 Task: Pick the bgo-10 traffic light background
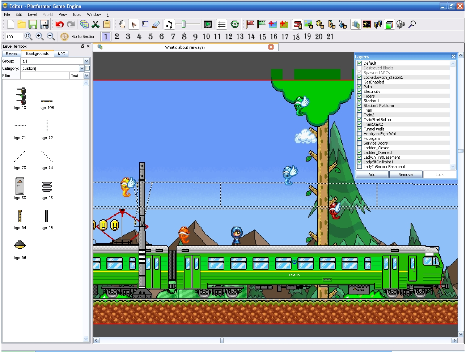point(20,98)
